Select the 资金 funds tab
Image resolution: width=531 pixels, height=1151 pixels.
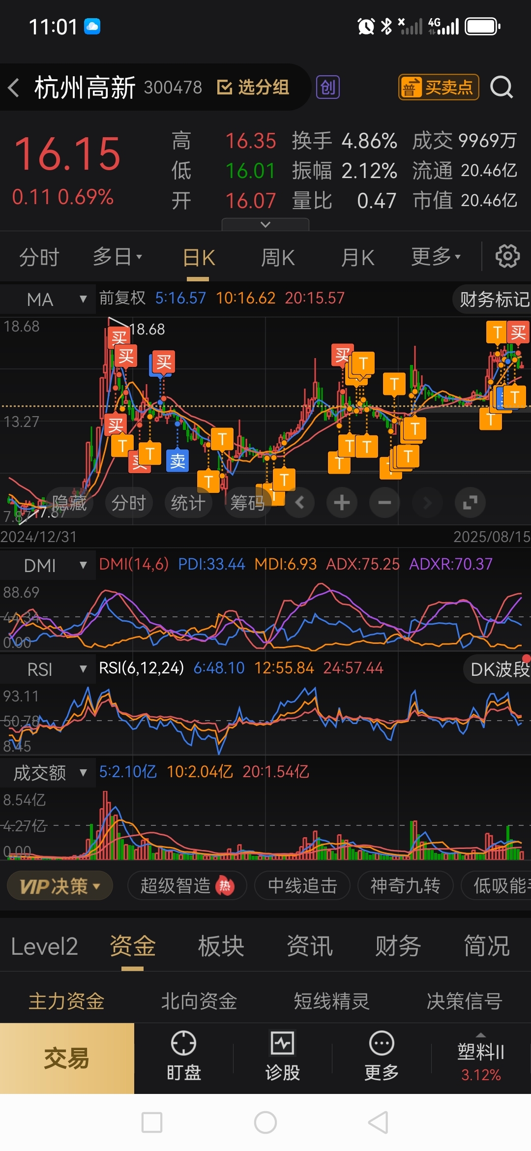132,946
